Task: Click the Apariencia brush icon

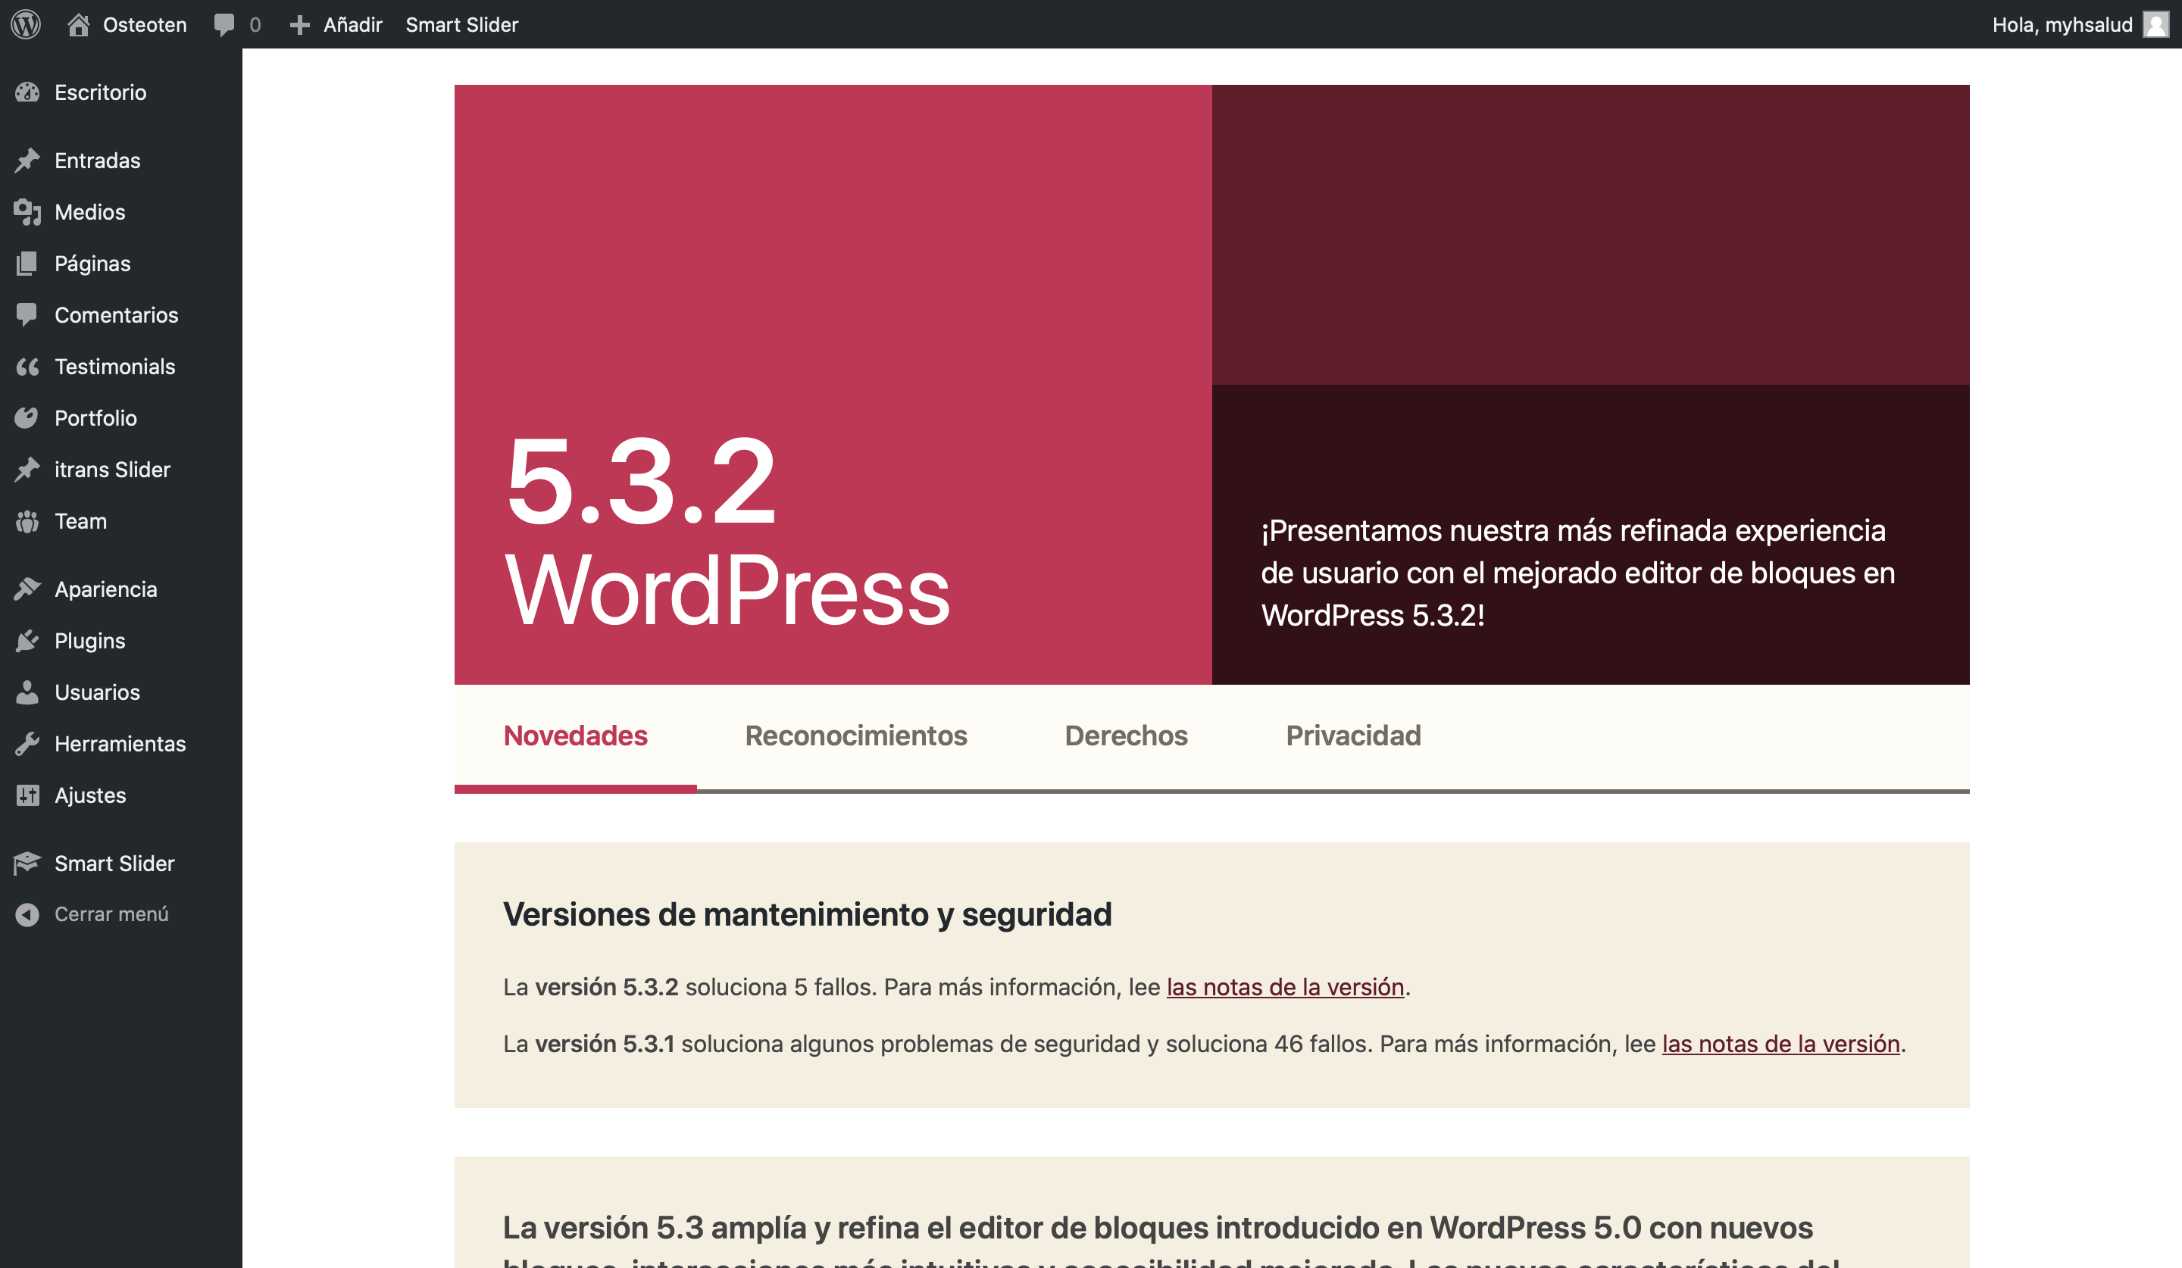Action: click(x=28, y=589)
